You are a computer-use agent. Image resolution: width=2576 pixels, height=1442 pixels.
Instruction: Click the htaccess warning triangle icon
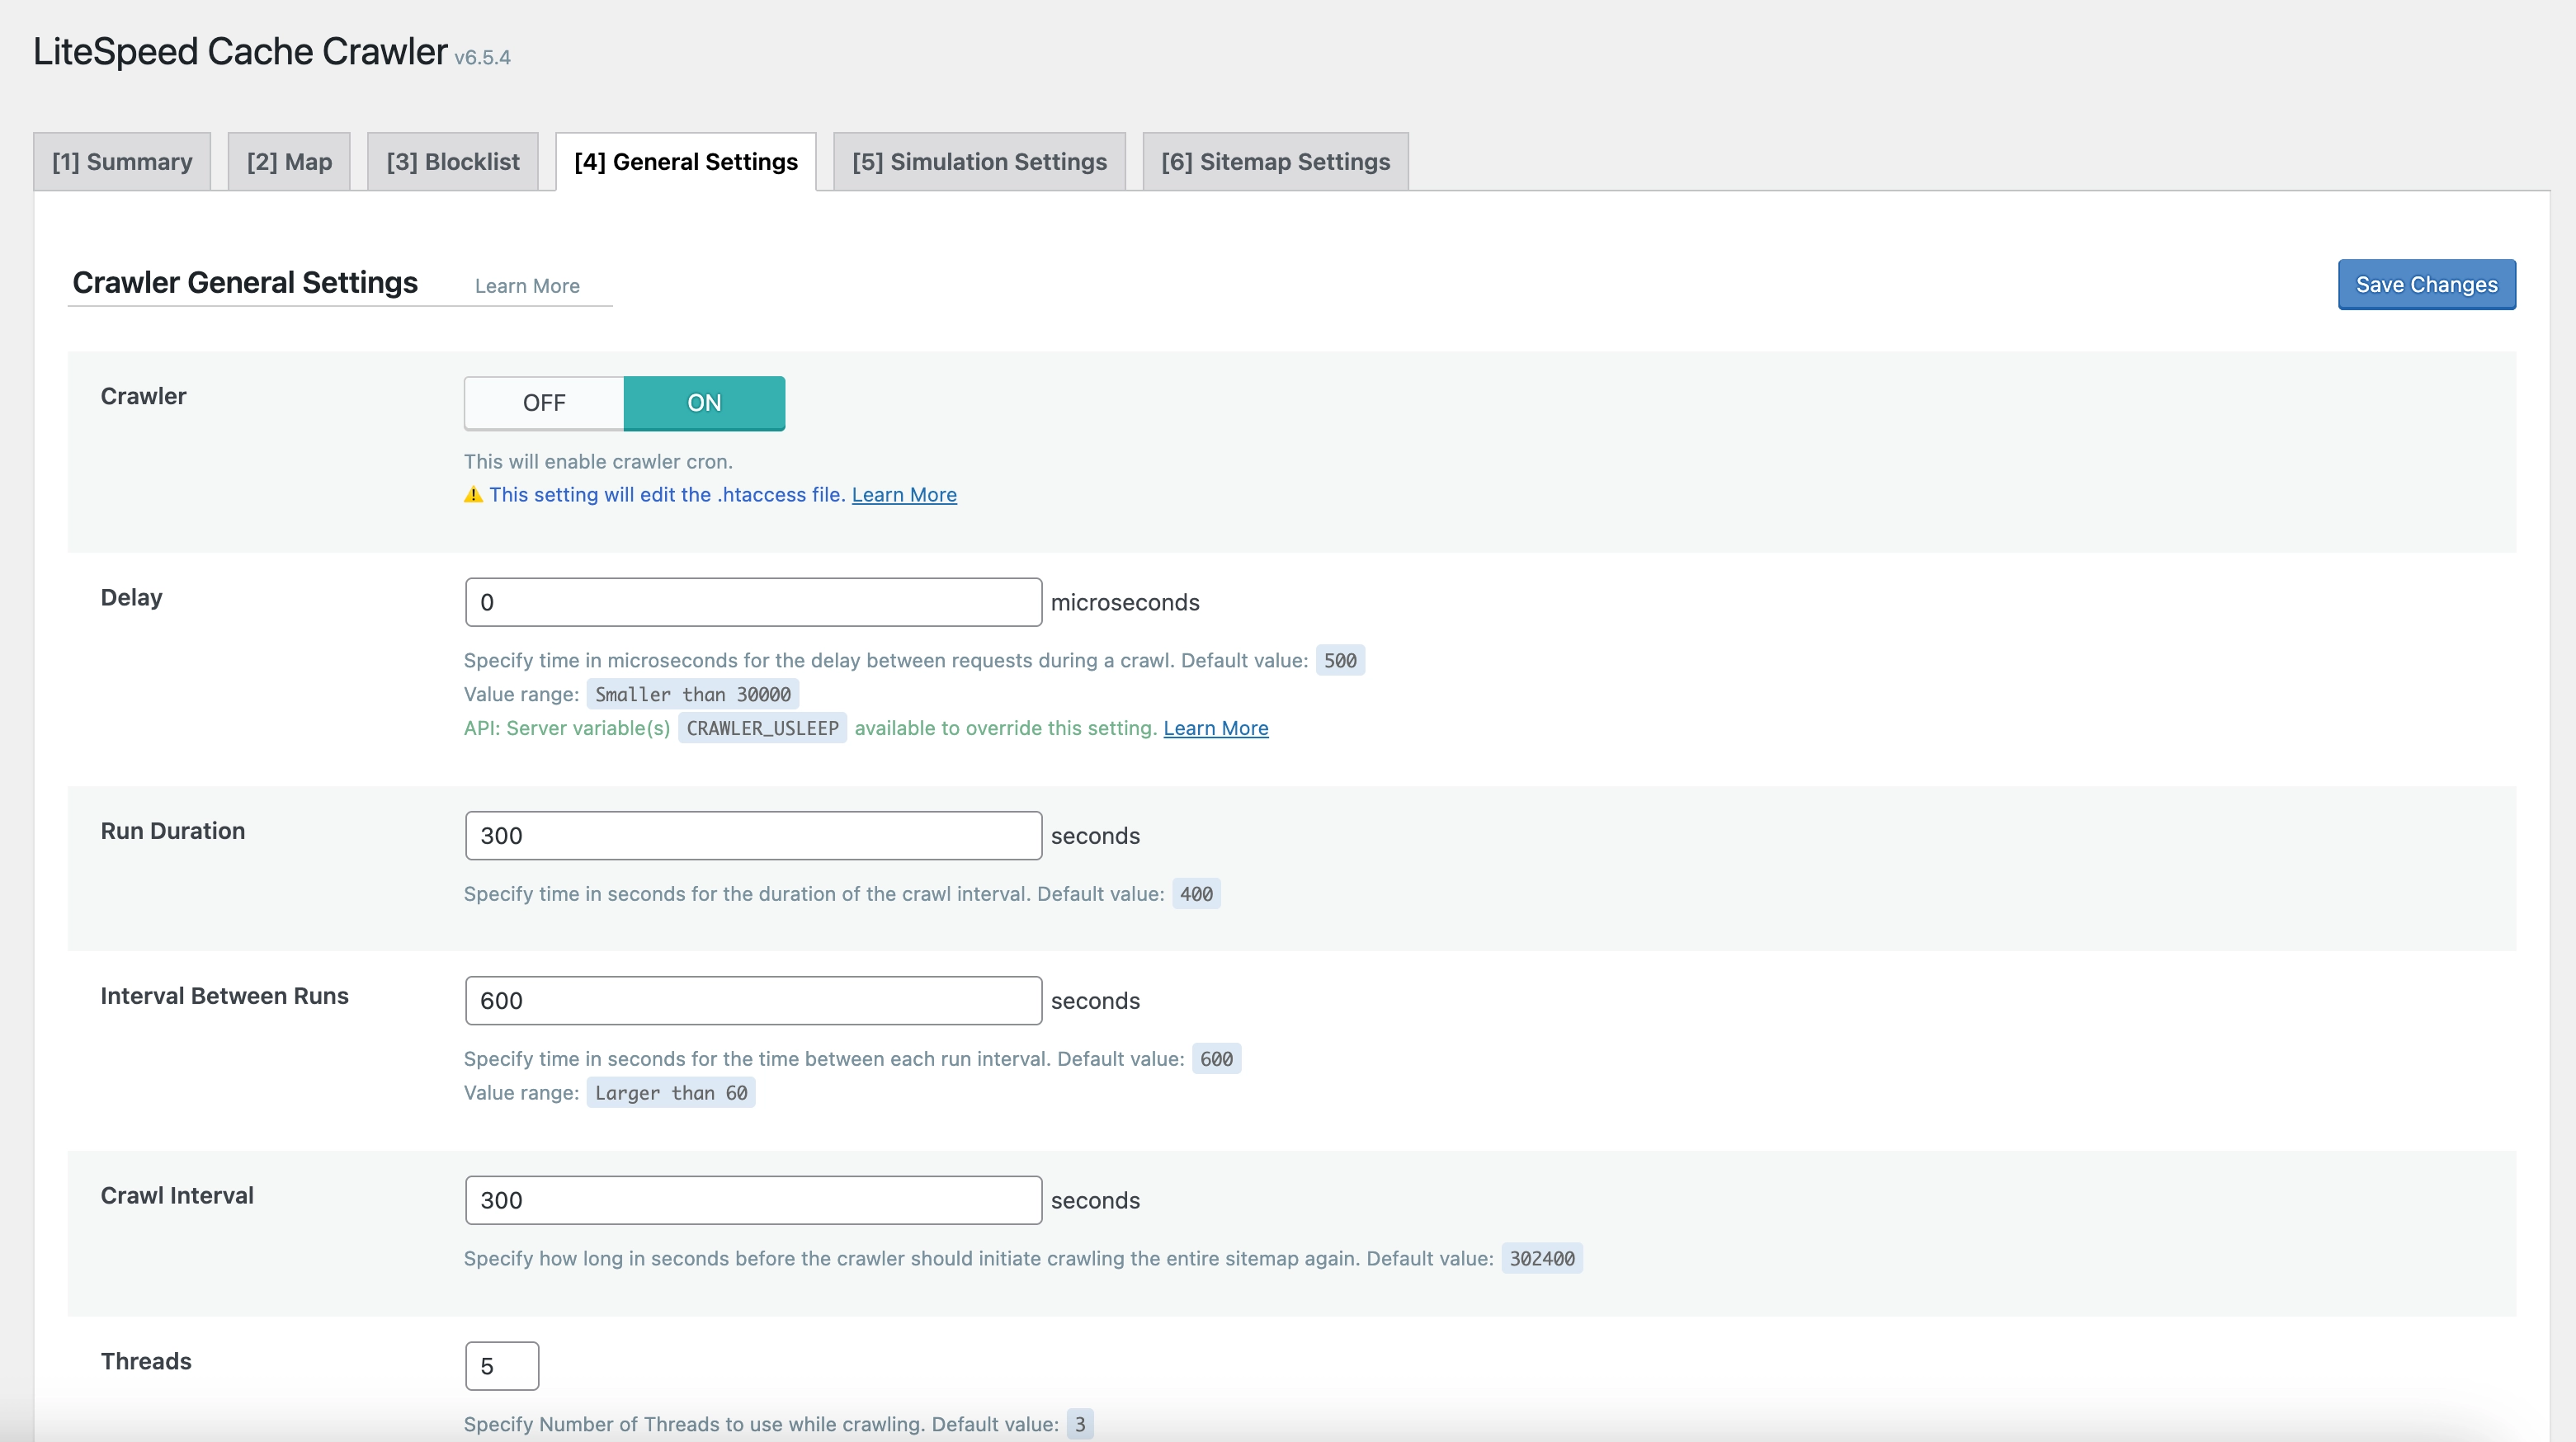click(x=474, y=495)
